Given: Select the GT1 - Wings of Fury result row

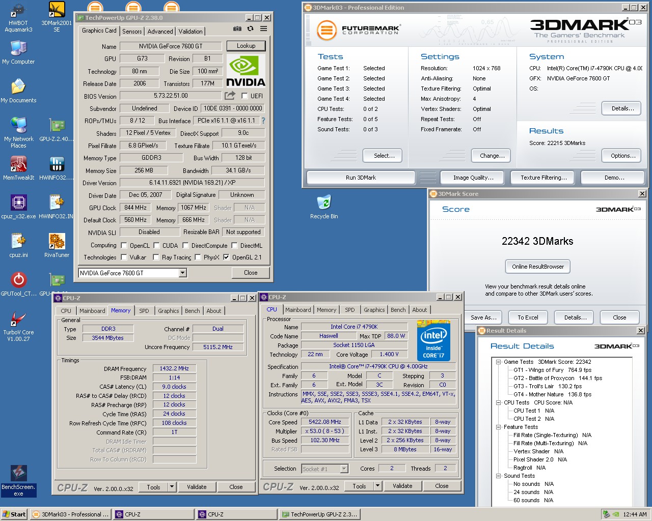Looking at the screenshot, I should pyautogui.click(x=553, y=370).
